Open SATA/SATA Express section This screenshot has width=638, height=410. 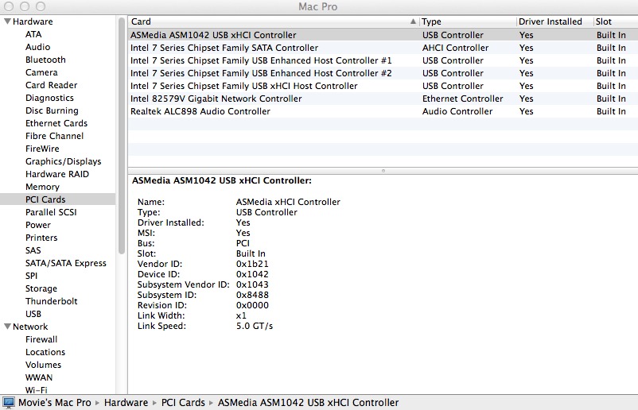pos(66,263)
